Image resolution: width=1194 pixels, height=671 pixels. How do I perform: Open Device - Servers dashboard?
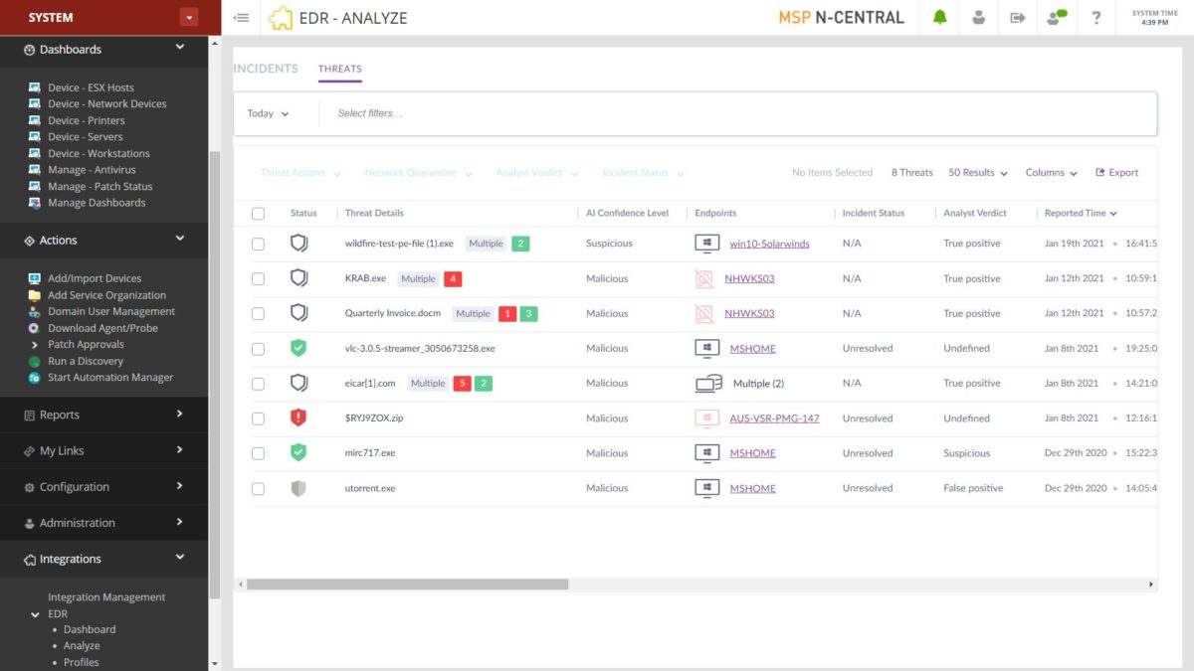point(86,137)
